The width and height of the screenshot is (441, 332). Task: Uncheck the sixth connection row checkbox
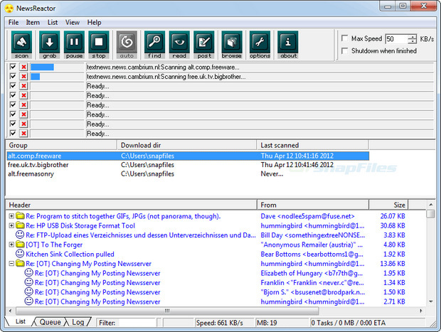click(13, 114)
